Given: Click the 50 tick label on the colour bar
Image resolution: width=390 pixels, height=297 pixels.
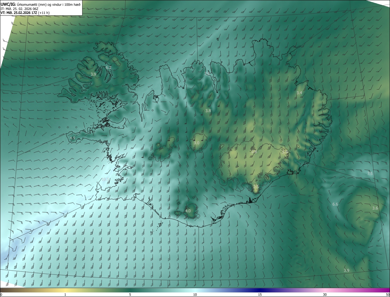Looking at the screenshot, I should pyautogui.click(x=388, y=295).
